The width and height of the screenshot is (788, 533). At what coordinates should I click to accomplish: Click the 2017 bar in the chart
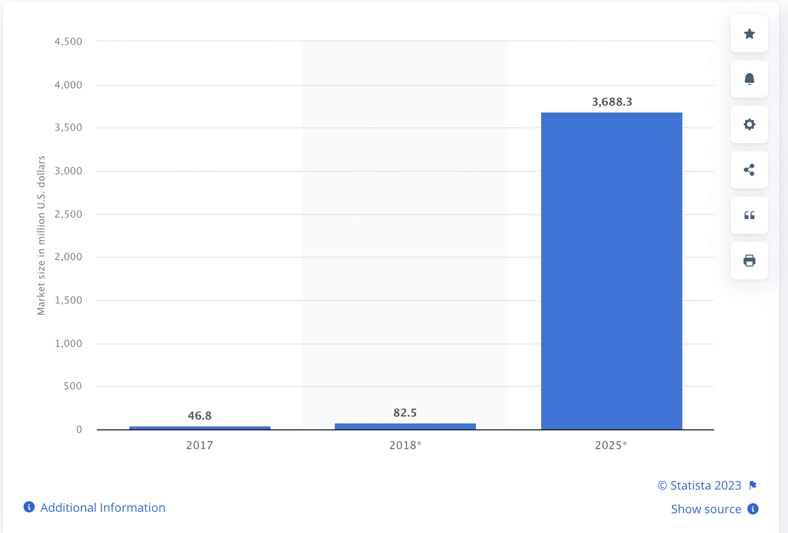point(200,428)
